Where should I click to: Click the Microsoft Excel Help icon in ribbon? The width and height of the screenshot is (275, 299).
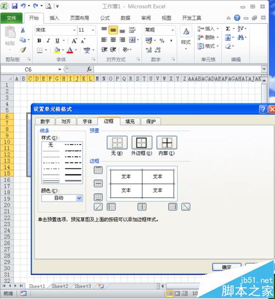(x=237, y=18)
